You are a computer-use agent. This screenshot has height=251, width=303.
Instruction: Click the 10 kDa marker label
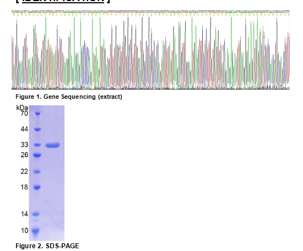24,231
